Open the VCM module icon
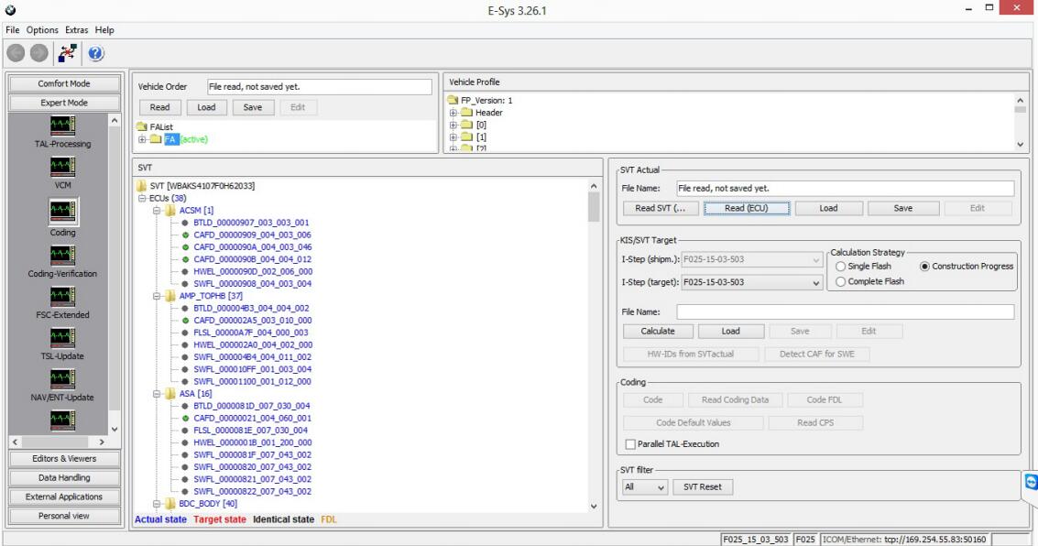 63,167
